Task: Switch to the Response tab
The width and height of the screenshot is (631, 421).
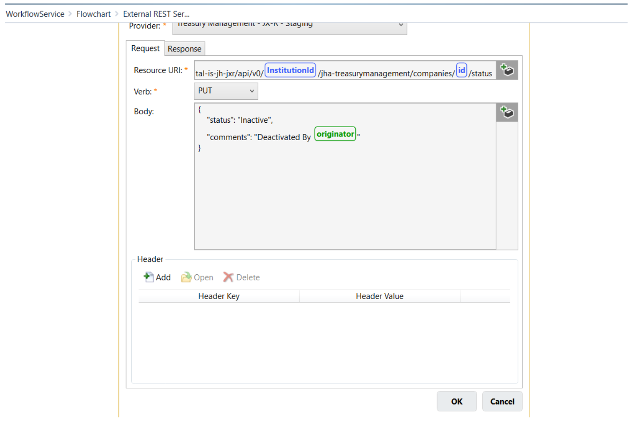Action: coord(184,49)
